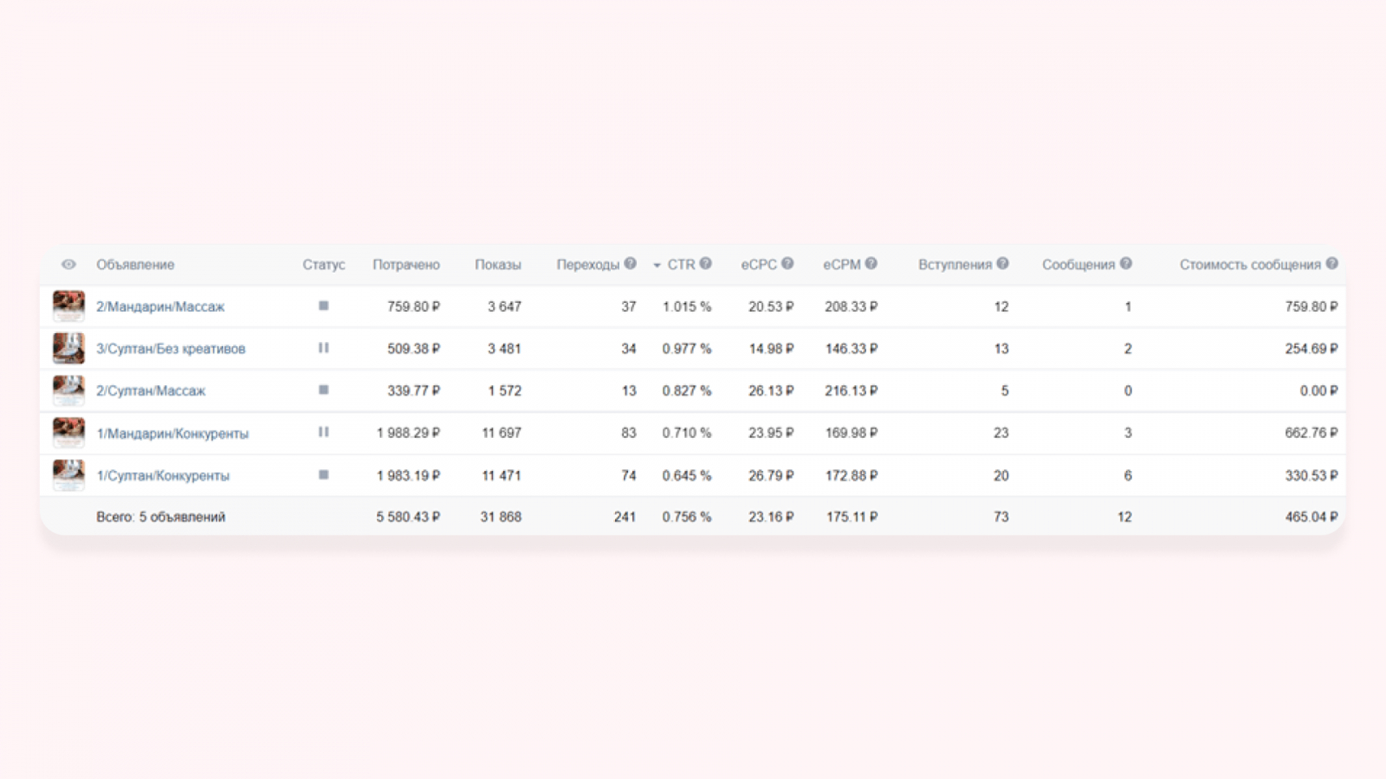Sort by the CTR column header

click(x=681, y=265)
